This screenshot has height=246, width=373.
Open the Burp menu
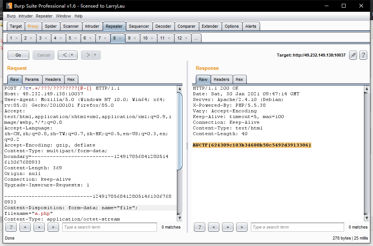(x=11, y=16)
